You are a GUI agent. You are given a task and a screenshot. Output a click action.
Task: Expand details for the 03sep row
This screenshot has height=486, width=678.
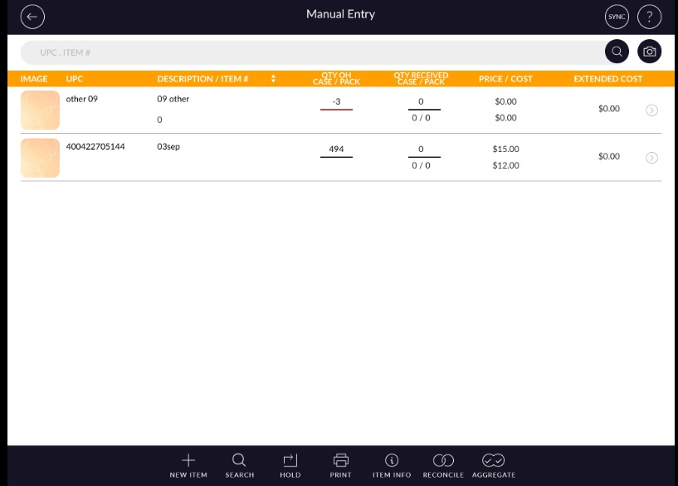pos(651,158)
